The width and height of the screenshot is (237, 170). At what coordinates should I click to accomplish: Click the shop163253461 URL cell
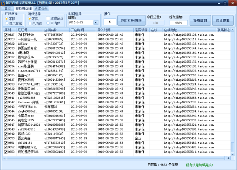(189, 138)
